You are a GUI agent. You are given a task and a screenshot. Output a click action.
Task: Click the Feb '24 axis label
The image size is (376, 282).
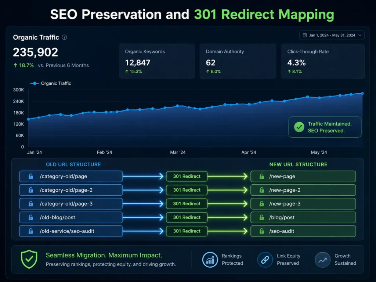(104, 152)
